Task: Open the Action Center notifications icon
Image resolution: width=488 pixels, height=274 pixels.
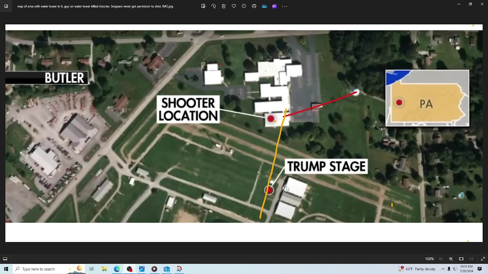Action: click(x=480, y=269)
